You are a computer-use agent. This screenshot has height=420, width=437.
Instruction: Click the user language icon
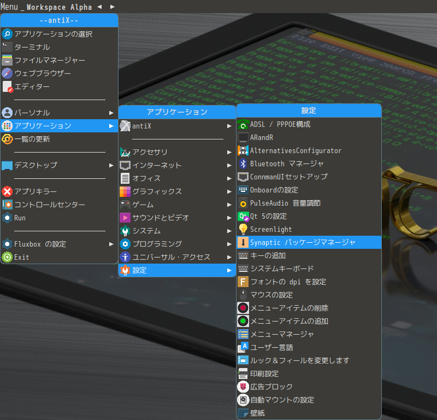coord(243,347)
